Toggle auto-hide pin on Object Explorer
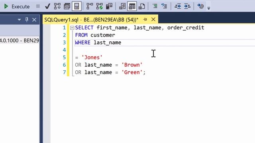Screen dimensions: 255x143 [x=27, y=19]
